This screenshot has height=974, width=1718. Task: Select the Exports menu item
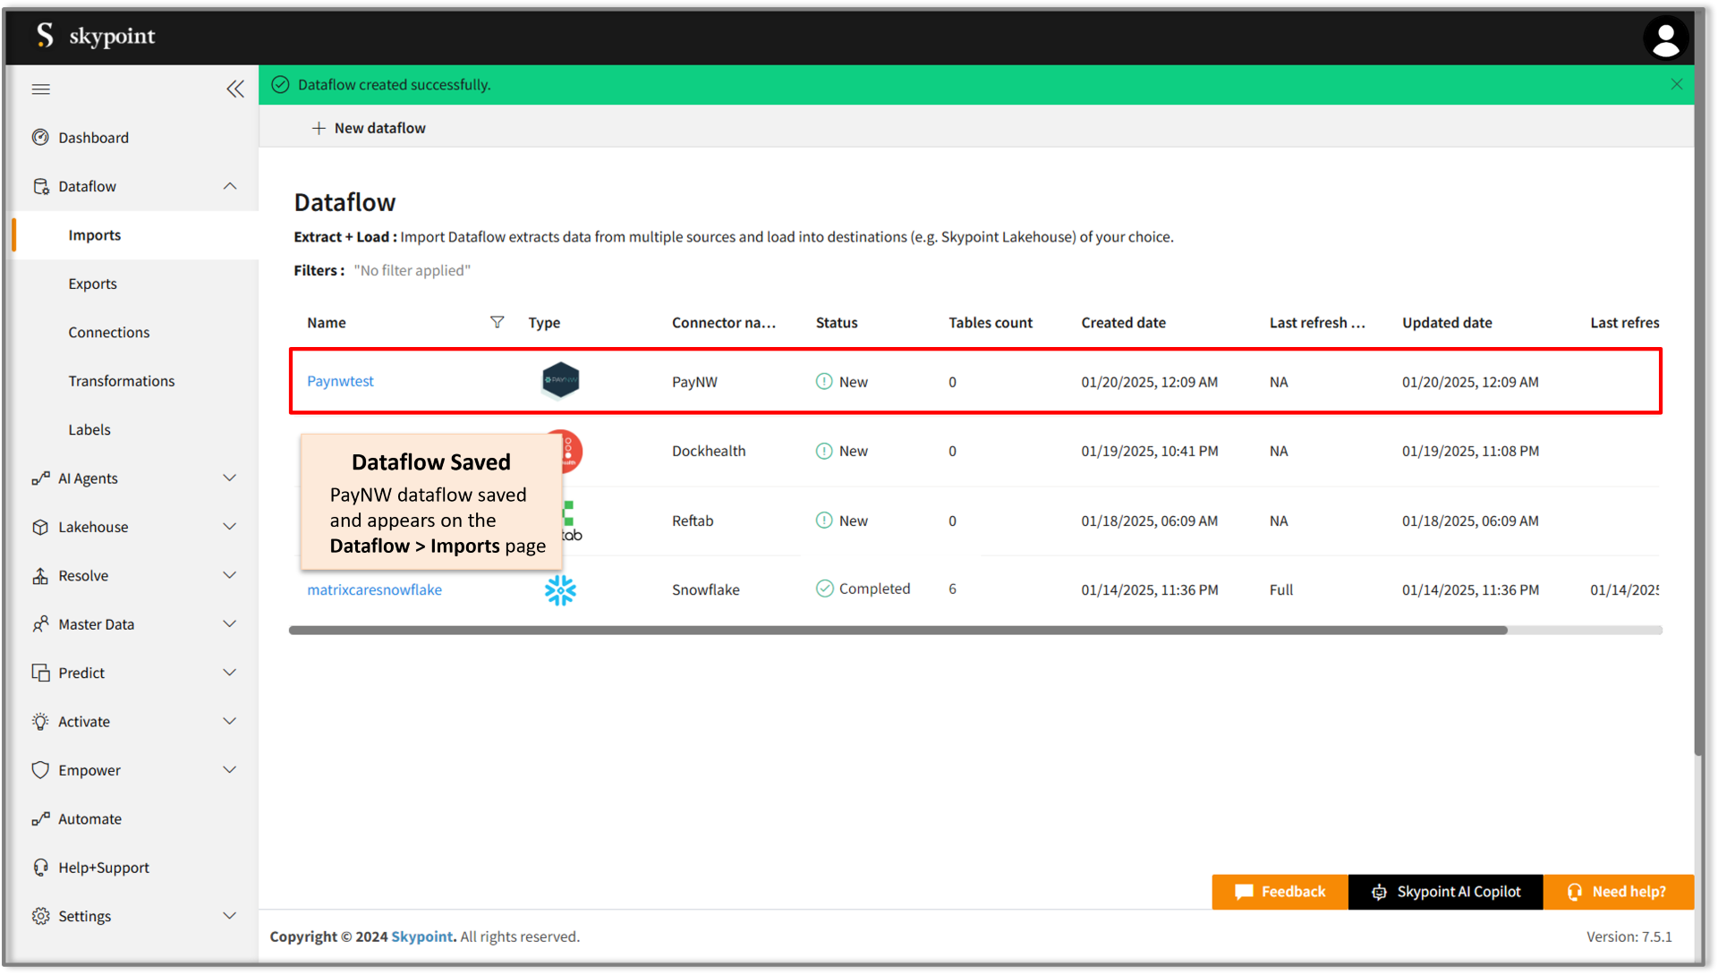(92, 283)
